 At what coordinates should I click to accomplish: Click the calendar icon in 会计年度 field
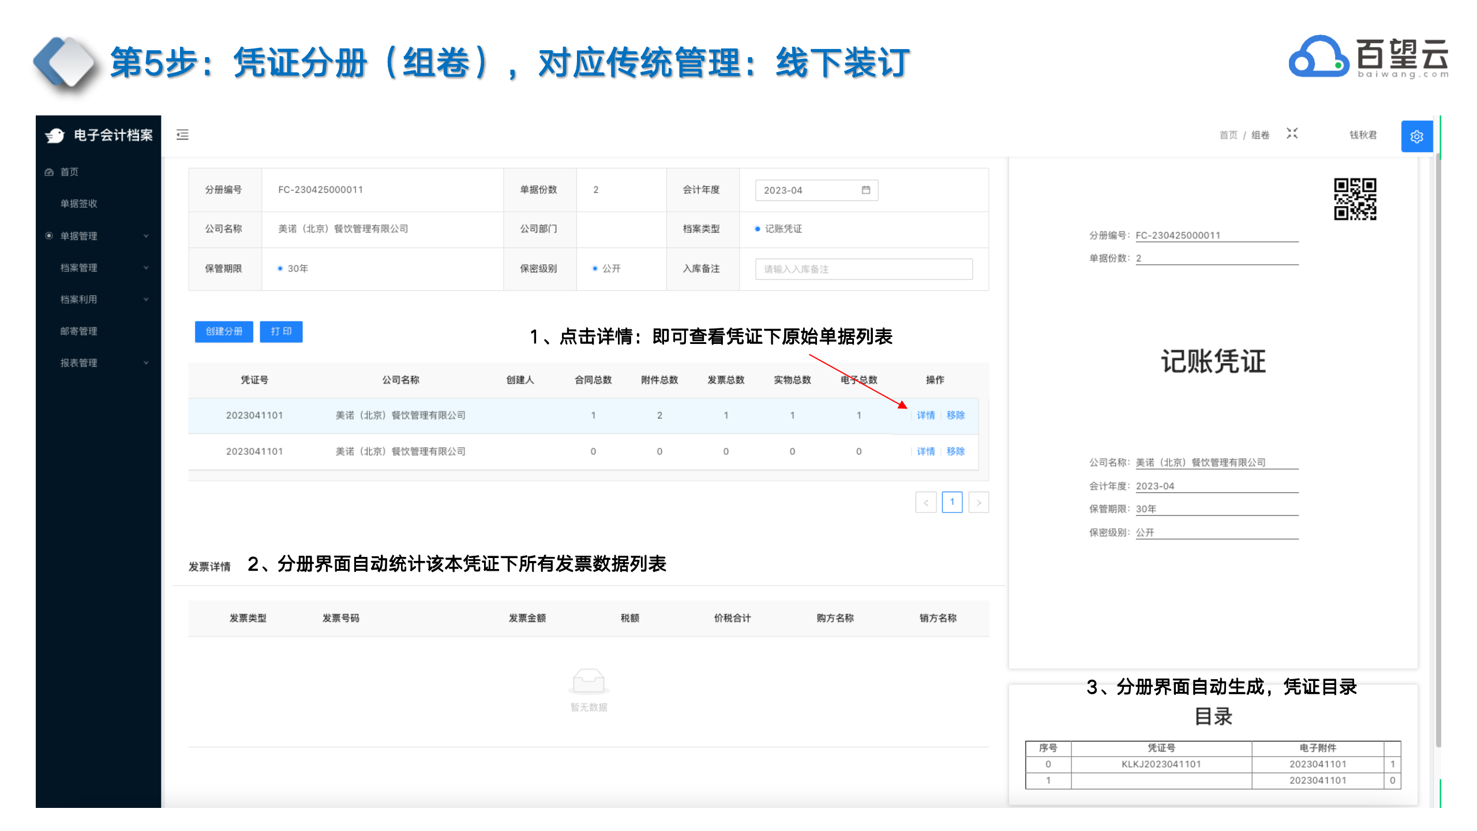pos(865,190)
